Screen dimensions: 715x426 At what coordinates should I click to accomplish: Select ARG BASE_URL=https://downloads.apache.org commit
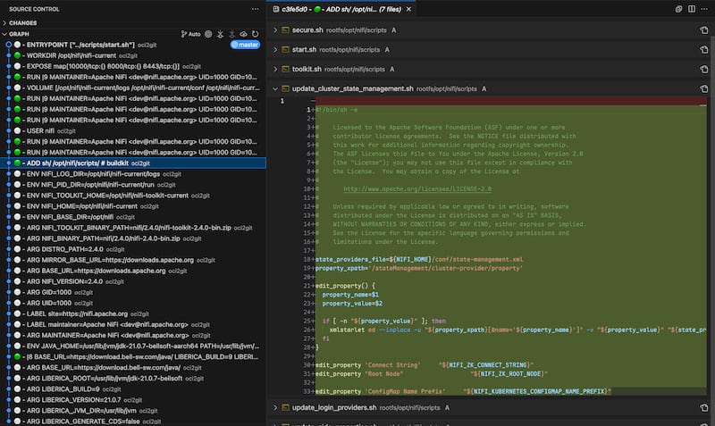coord(132,271)
